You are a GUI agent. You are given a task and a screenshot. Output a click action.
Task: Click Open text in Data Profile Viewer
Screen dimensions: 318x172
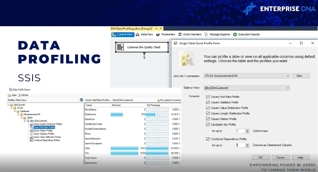(14, 95)
